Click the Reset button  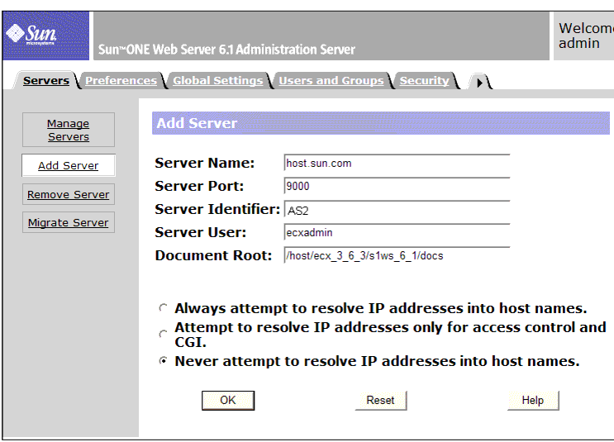click(x=381, y=401)
